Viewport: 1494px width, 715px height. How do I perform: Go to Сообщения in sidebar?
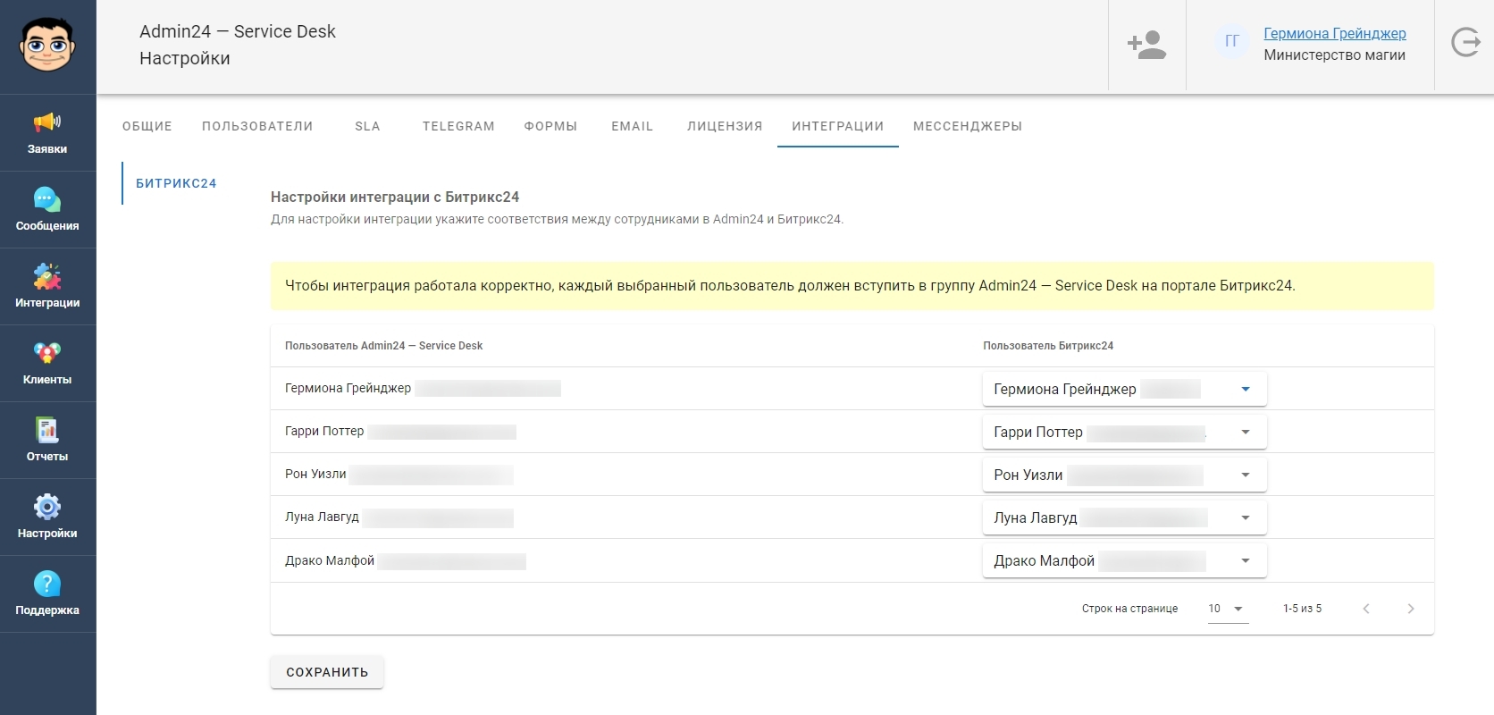pos(47,209)
